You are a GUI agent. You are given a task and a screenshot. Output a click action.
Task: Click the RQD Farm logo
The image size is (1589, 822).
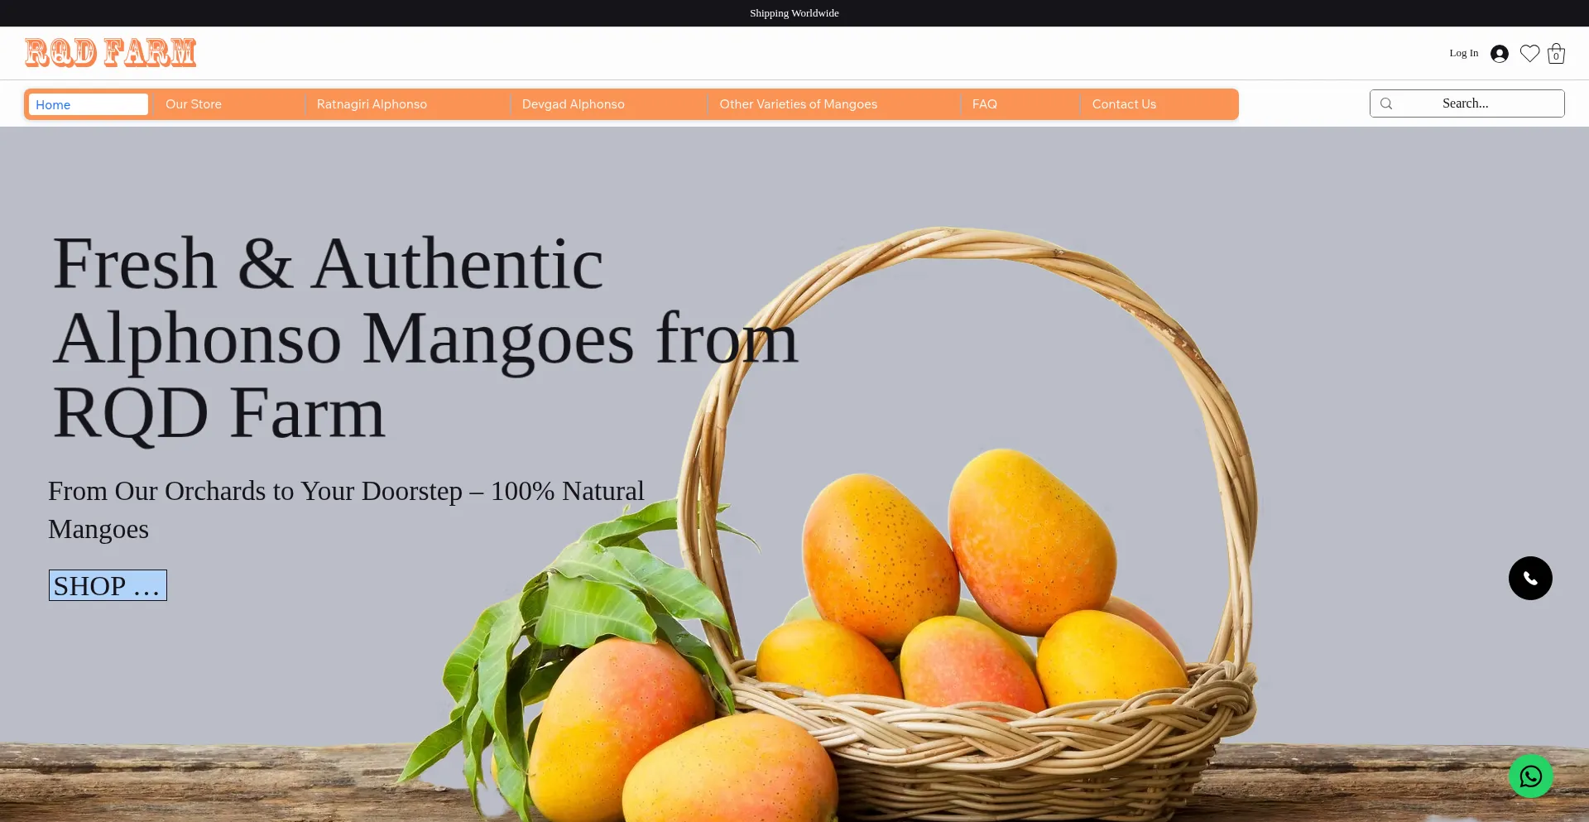point(110,53)
